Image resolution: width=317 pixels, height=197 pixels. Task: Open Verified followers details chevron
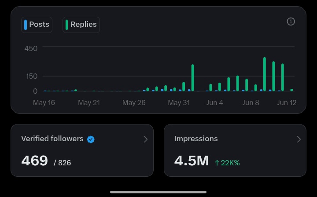(146, 139)
